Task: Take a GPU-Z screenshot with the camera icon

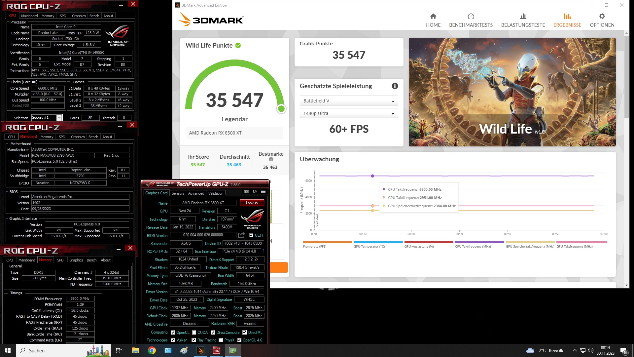Action: point(246,191)
